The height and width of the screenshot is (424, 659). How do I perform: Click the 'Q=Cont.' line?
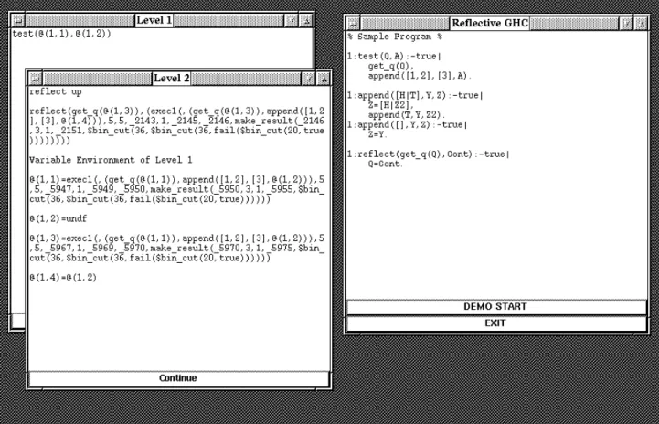click(x=386, y=164)
